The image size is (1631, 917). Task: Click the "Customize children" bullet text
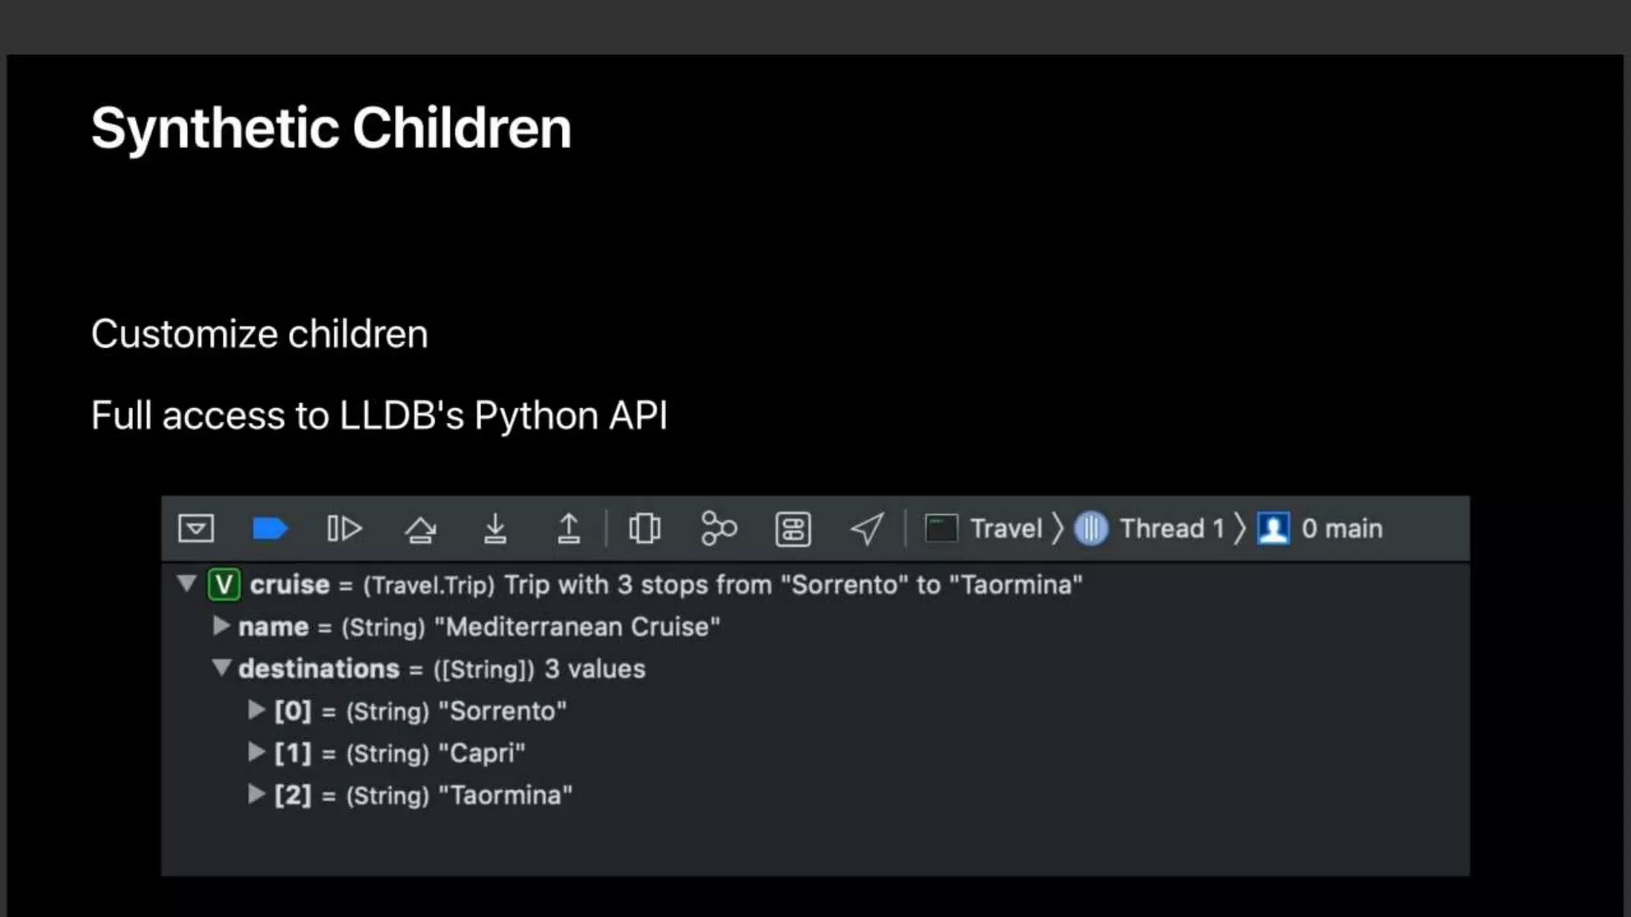(260, 334)
